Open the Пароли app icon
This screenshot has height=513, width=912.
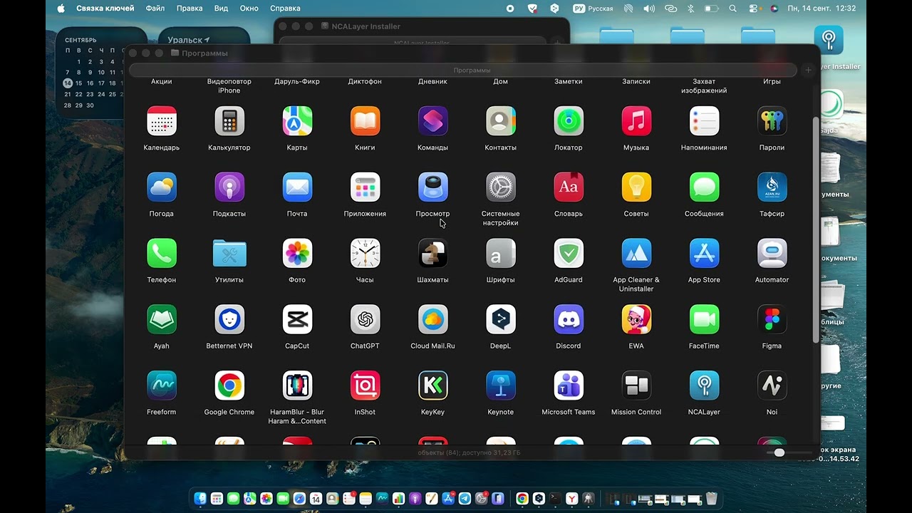coord(772,121)
